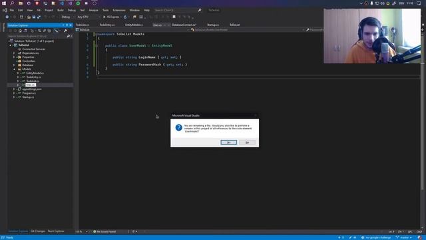The width and height of the screenshot is (426, 240).
Task: Switch to the Git Changes bottom tab
Action: (38, 231)
